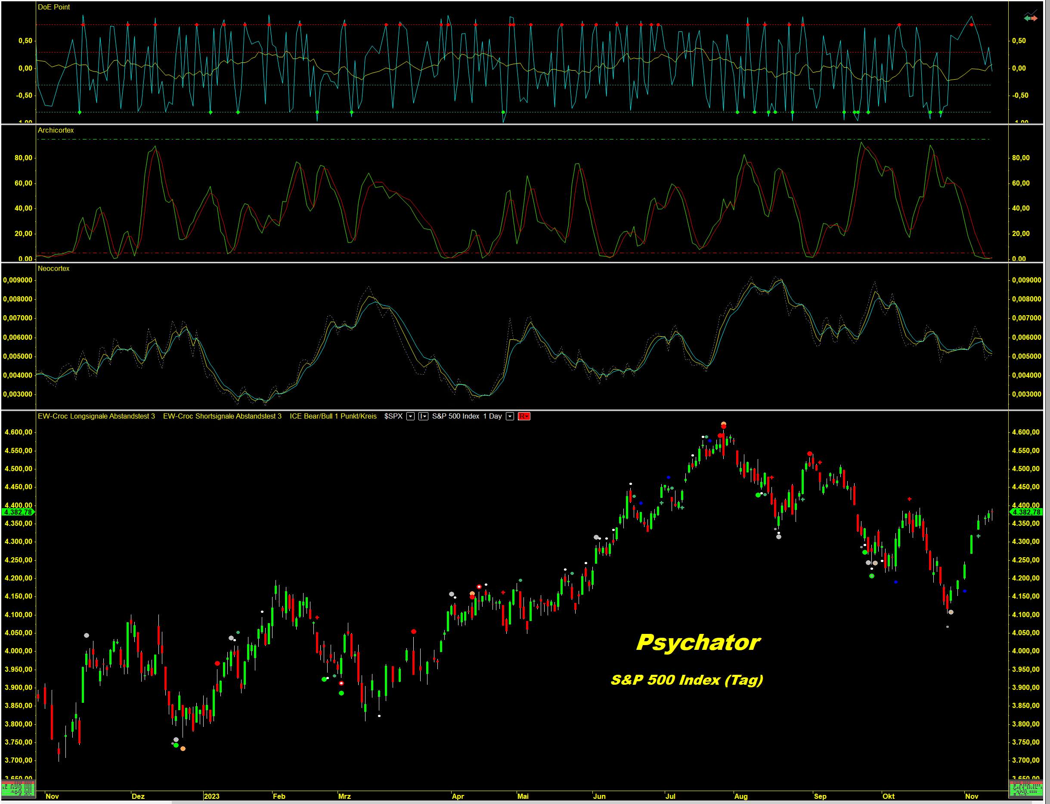Click the bottom-right green striped corner icon
The width and height of the screenshot is (1050, 804).
point(1025,788)
